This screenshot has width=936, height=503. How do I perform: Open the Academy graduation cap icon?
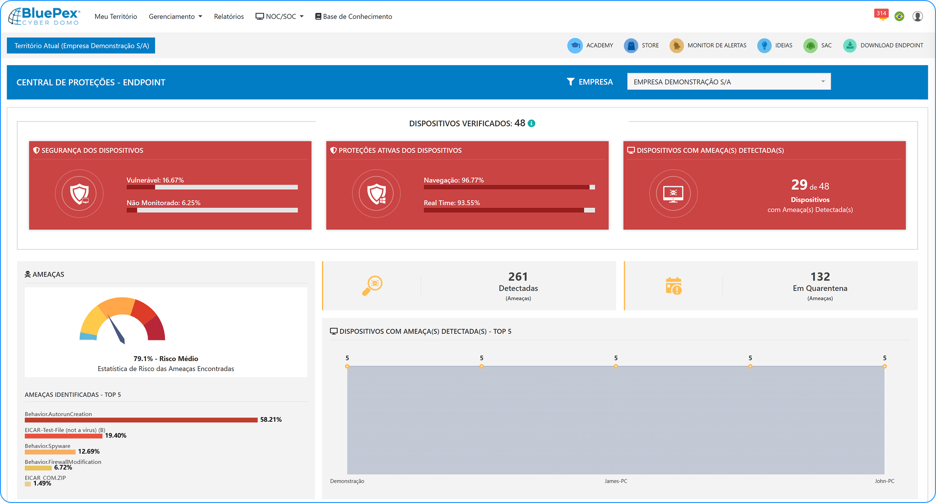(x=575, y=45)
